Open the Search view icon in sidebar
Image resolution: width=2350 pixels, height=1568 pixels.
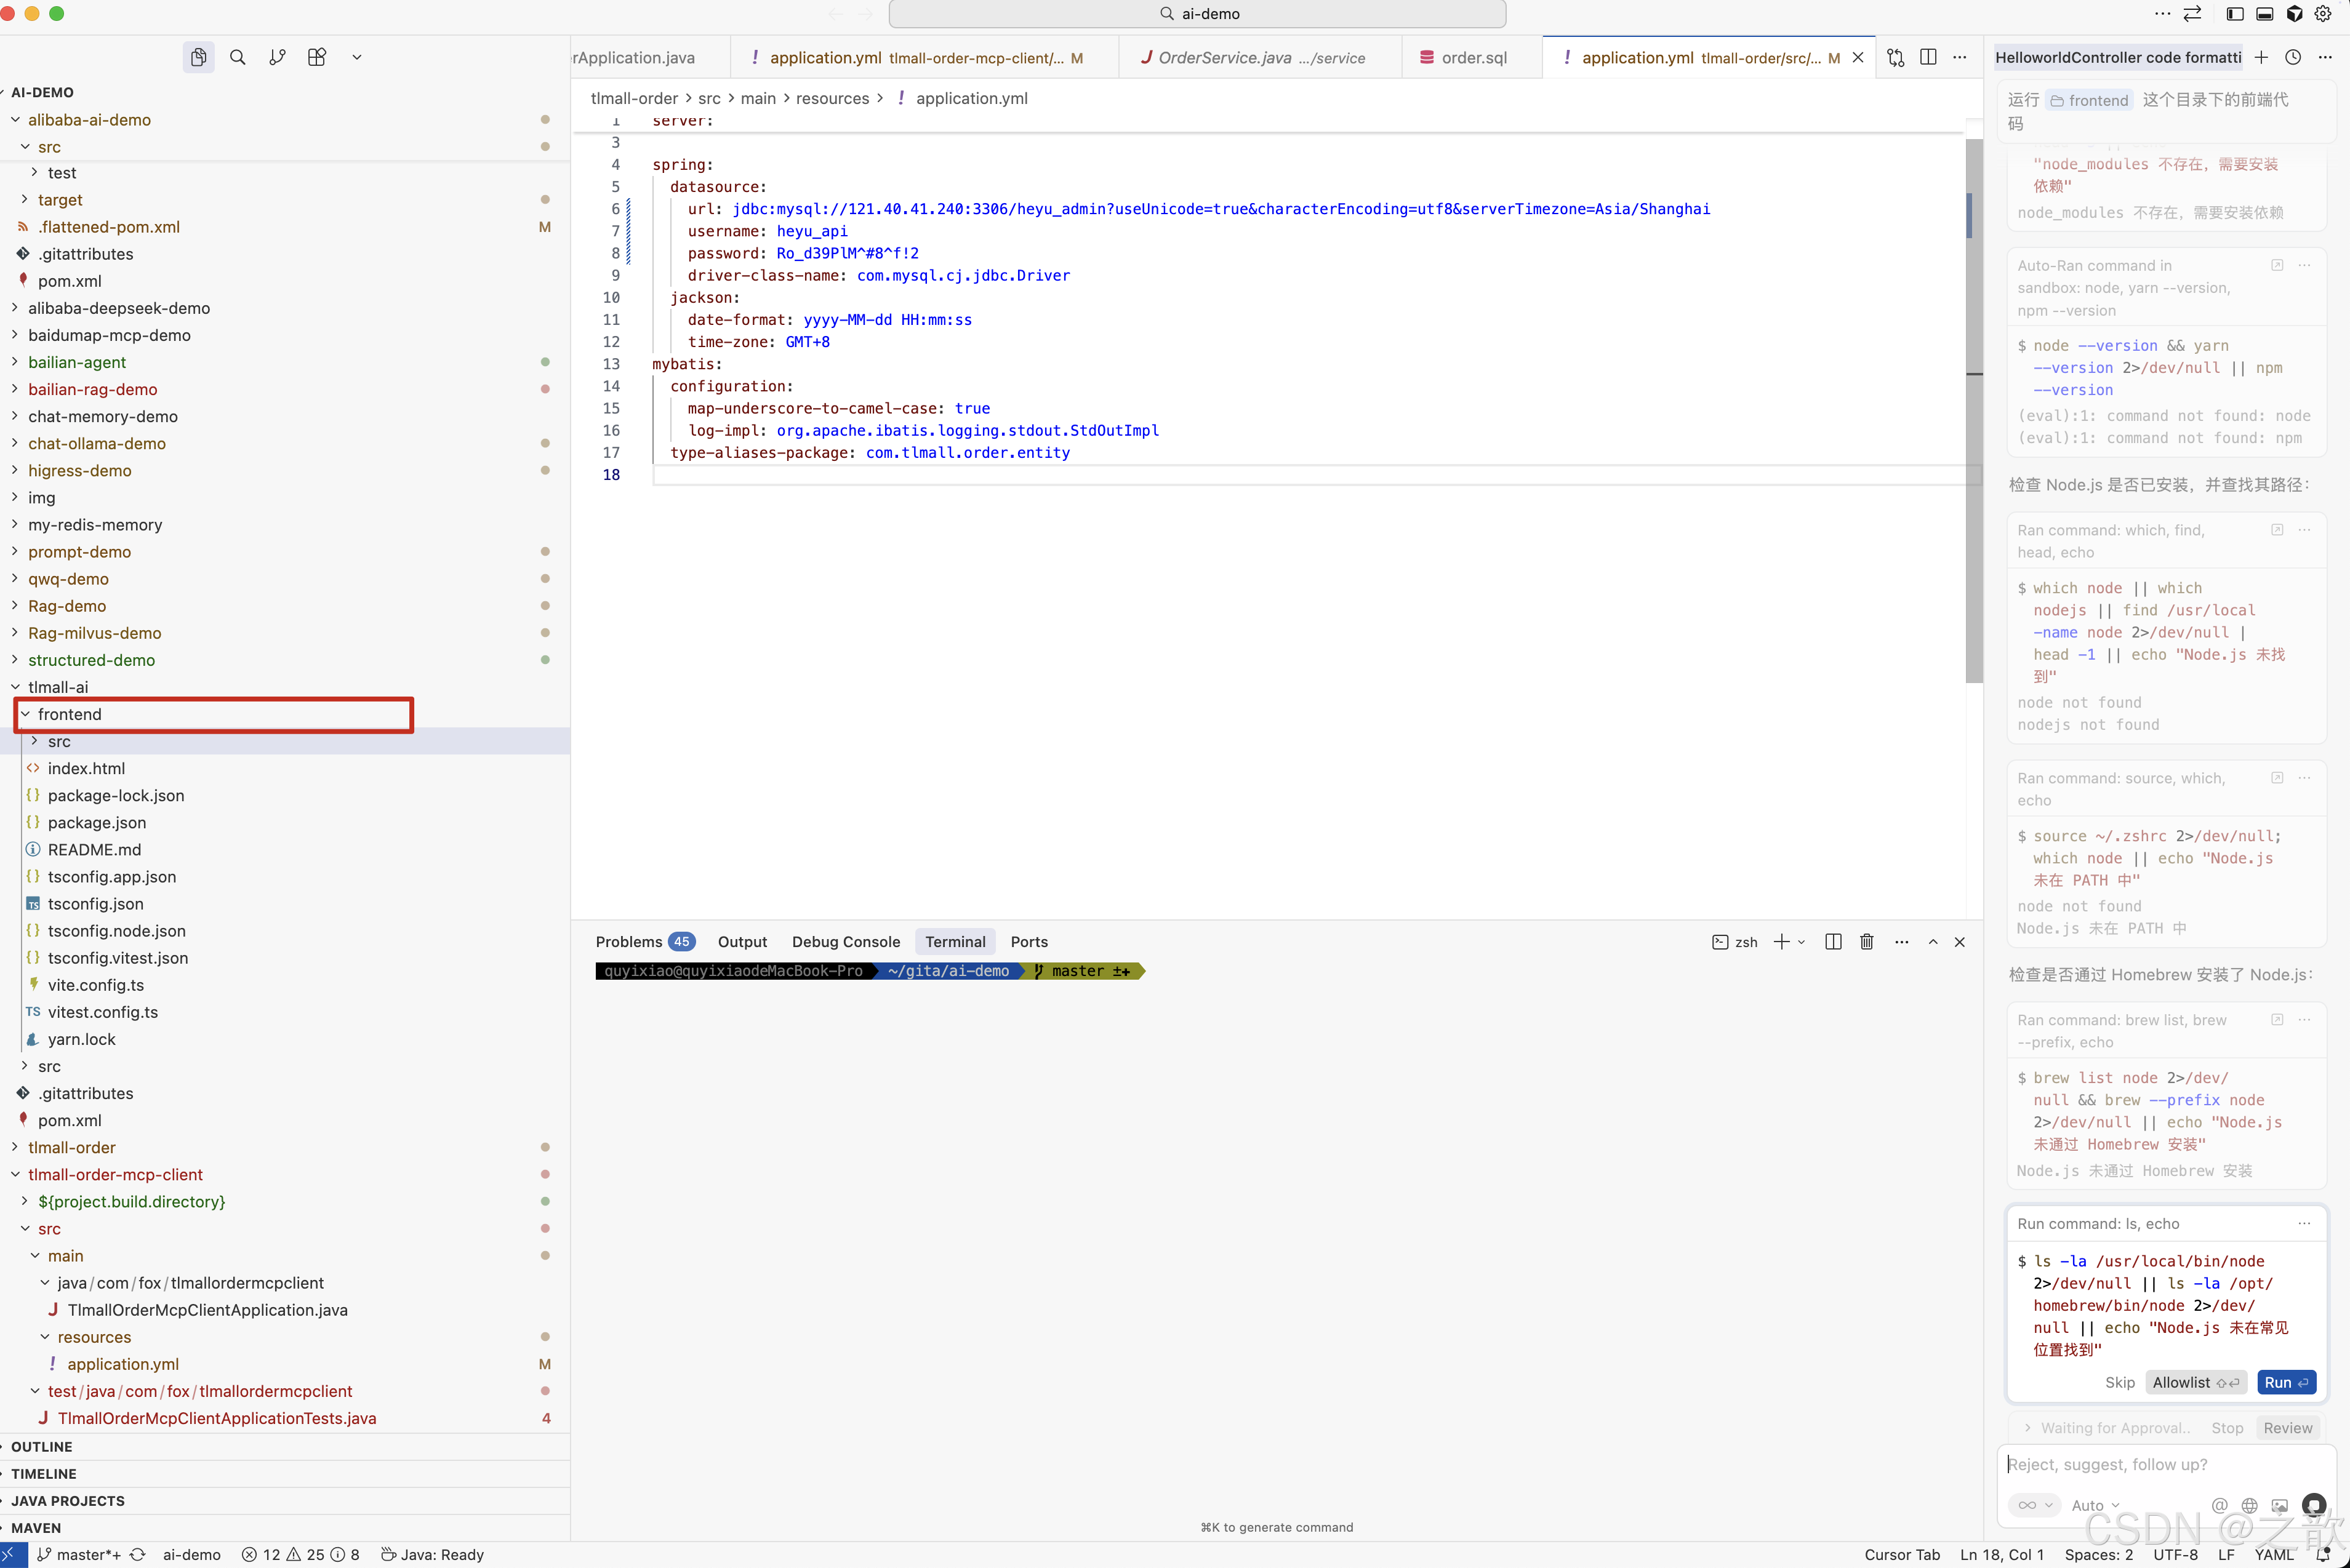[237, 57]
